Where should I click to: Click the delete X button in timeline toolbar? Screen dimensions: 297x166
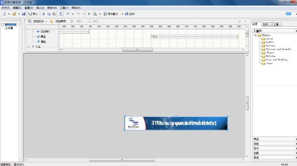pyautogui.click(x=72, y=21)
